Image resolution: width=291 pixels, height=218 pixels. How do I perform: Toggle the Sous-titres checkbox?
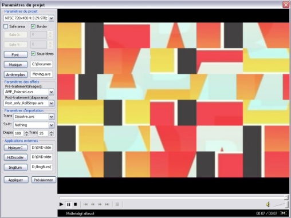coord(33,54)
